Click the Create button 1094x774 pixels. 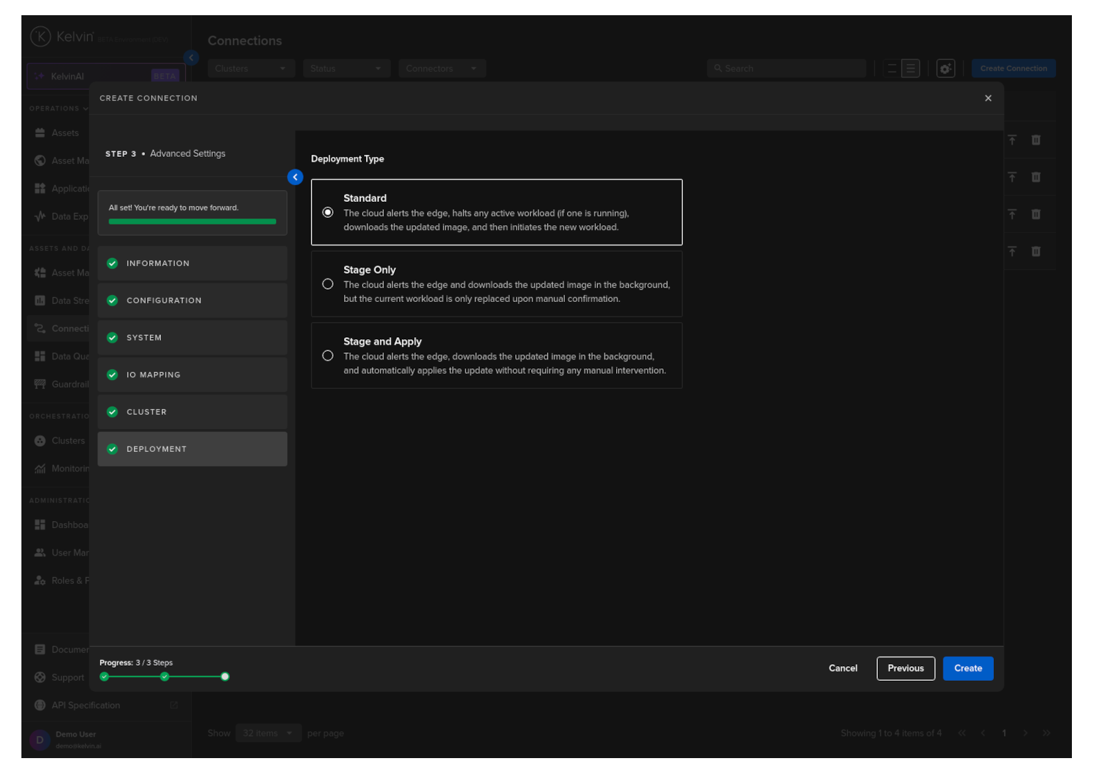[x=968, y=668]
